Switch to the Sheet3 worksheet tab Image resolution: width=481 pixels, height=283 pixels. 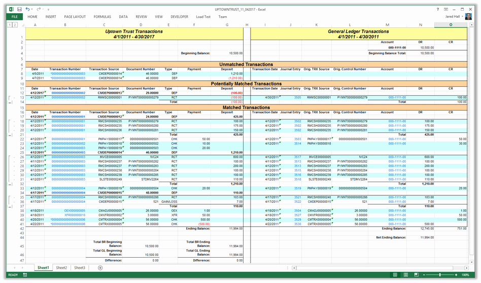pyautogui.click(x=80, y=268)
